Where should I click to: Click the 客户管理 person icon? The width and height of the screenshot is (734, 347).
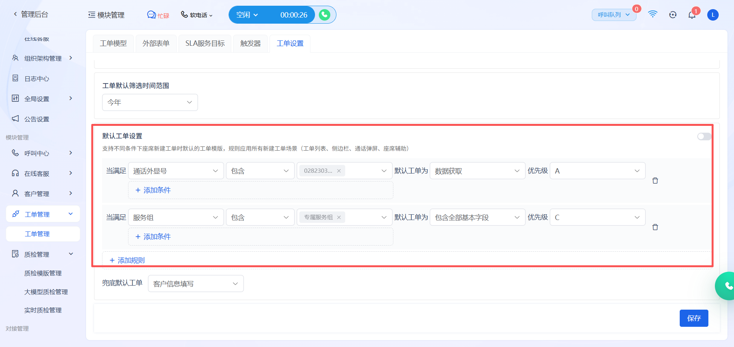(x=15, y=193)
